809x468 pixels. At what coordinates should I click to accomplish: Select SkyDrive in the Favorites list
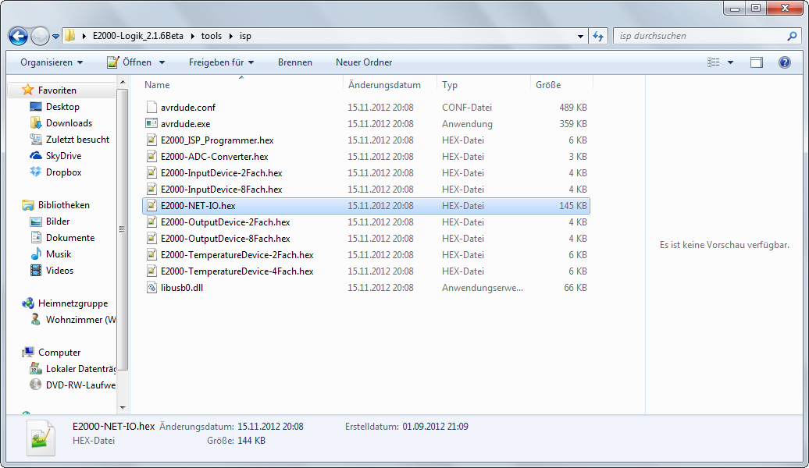click(62, 156)
